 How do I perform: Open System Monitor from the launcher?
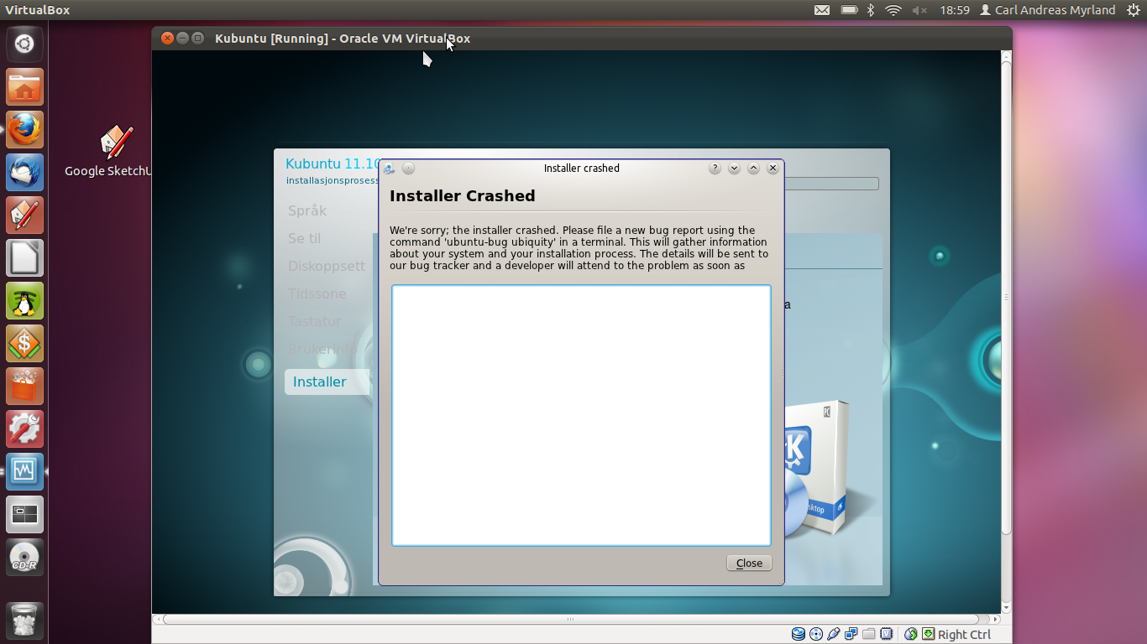point(24,472)
